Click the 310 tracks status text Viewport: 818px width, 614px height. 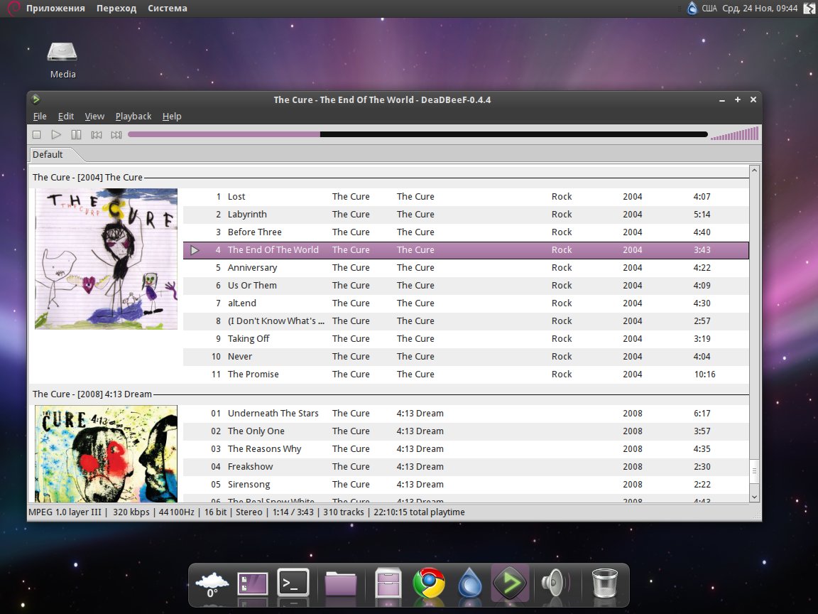[343, 512]
